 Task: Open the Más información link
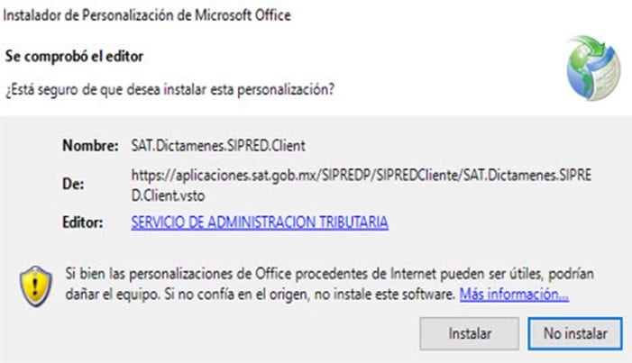click(x=514, y=295)
